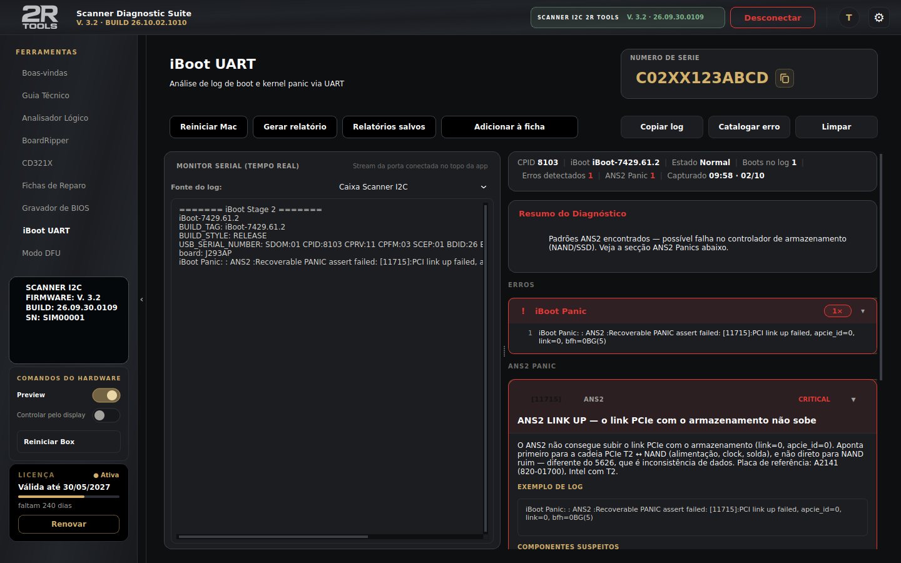Click Reiniciar Box button
This screenshot has width=901, height=563.
(x=69, y=442)
